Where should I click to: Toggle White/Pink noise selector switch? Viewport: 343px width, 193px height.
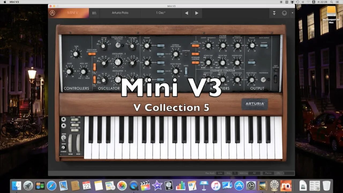186,71
